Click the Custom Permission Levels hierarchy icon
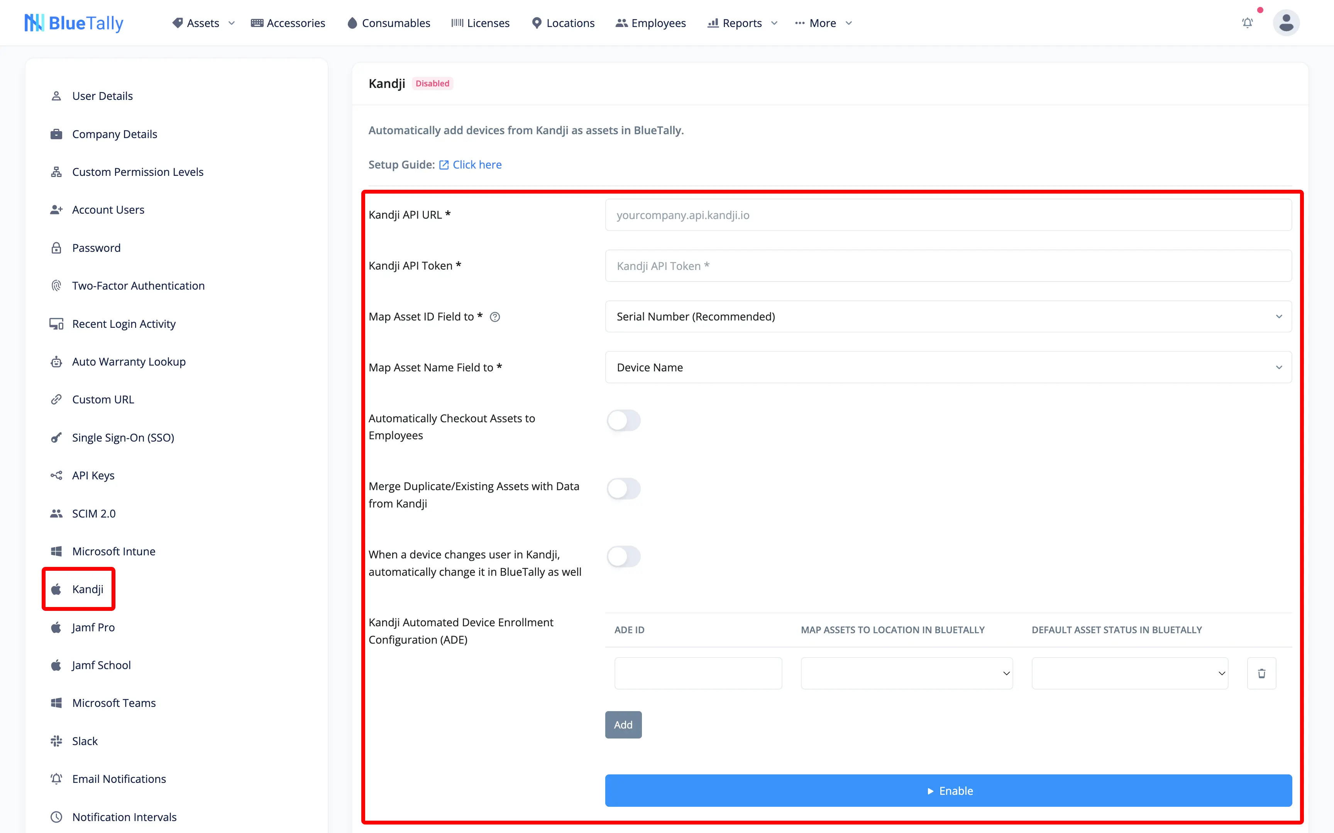The height and width of the screenshot is (833, 1334). point(56,172)
